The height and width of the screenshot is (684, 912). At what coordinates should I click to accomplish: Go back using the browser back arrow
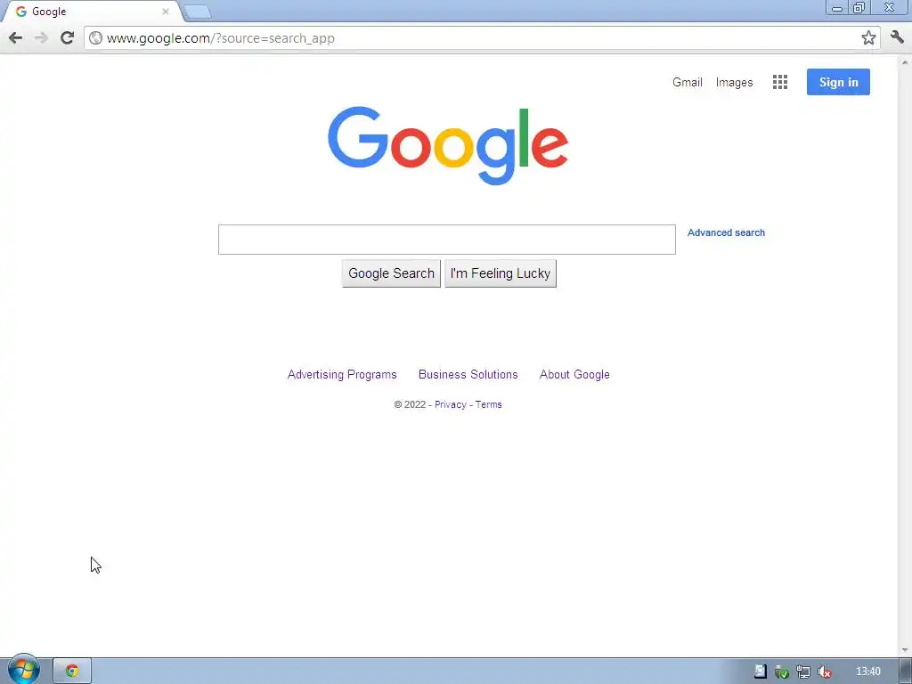point(16,38)
